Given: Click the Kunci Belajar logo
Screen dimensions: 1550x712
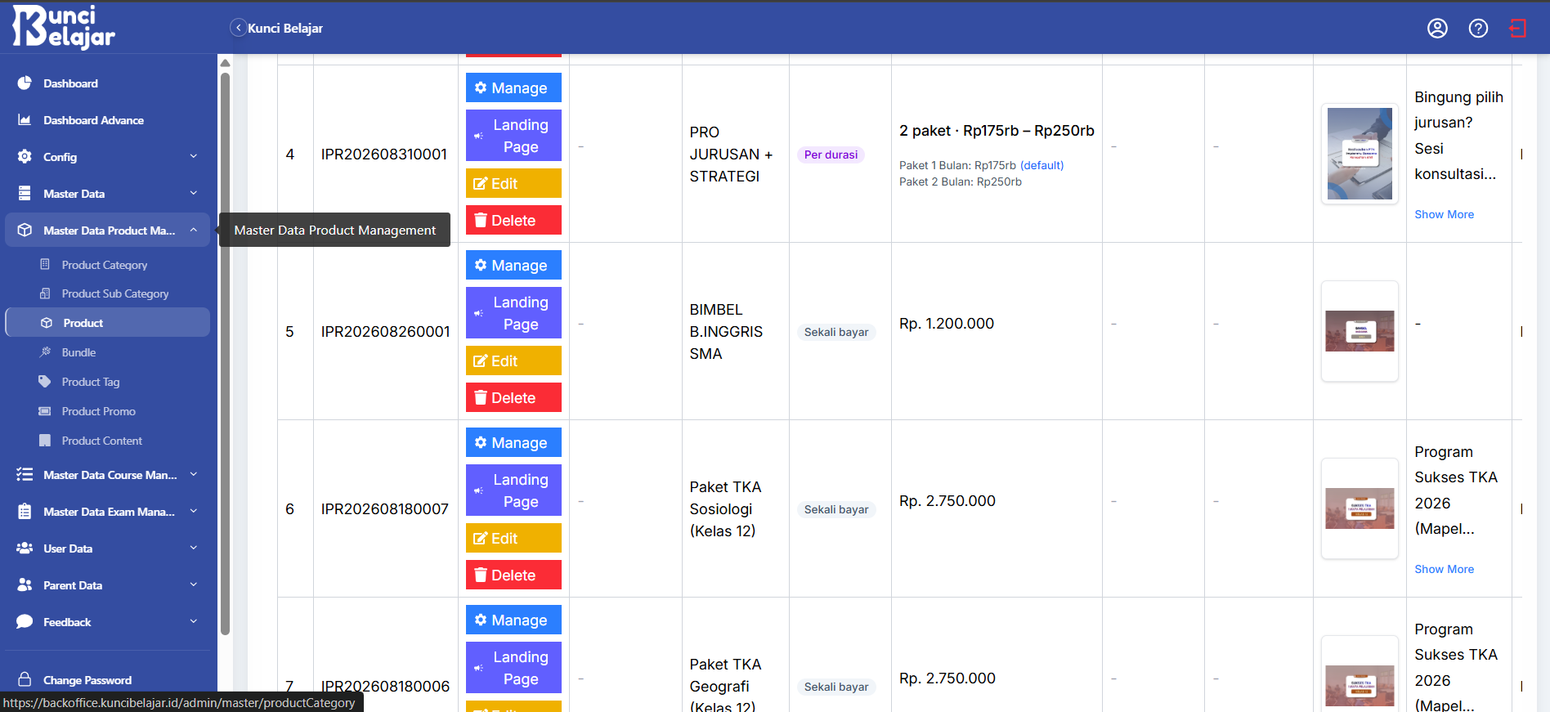Looking at the screenshot, I should click(64, 27).
